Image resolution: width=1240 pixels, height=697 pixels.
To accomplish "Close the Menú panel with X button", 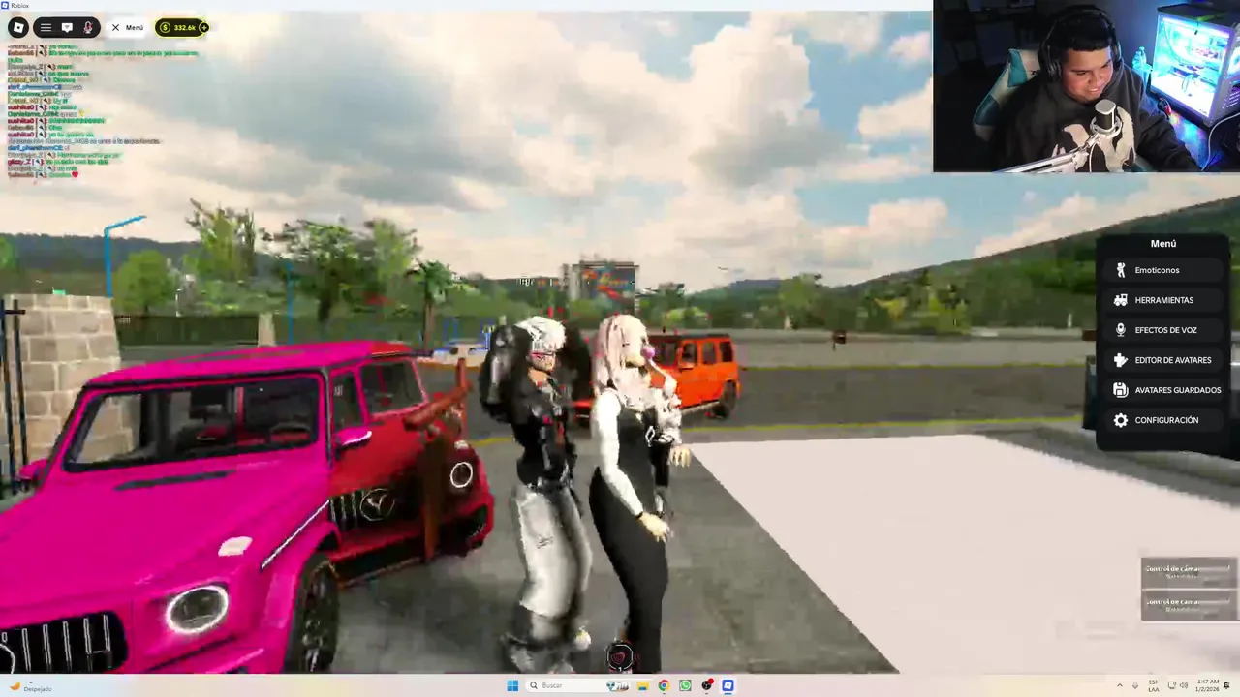I will (x=115, y=27).
